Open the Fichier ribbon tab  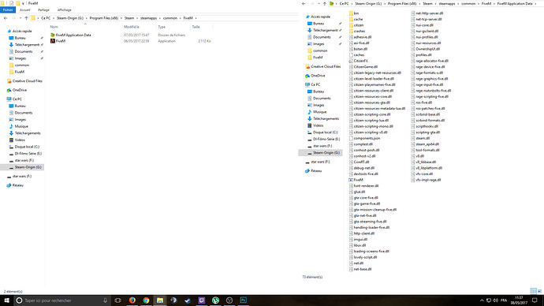pyautogui.click(x=8, y=10)
